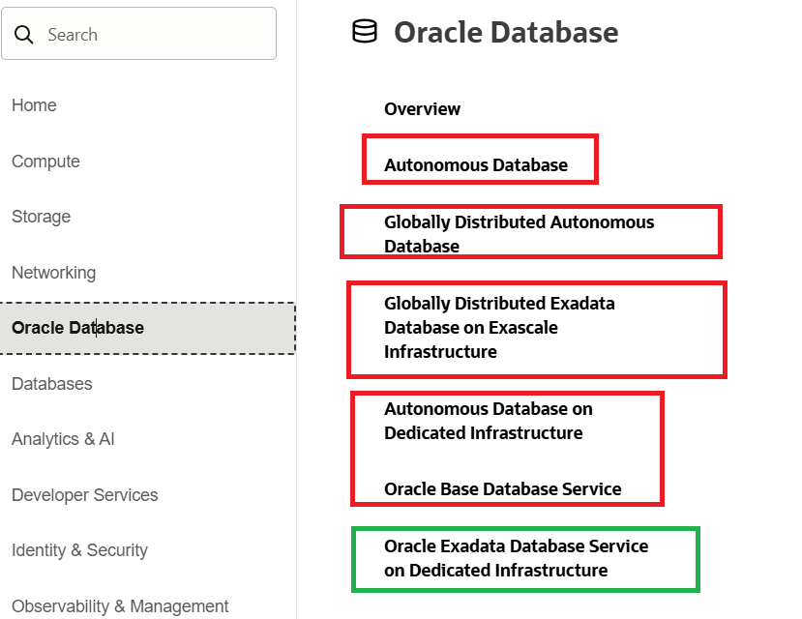
Task: Open Oracle Exadata Database Service on Dedicated Infrastructure
Action: [516, 558]
